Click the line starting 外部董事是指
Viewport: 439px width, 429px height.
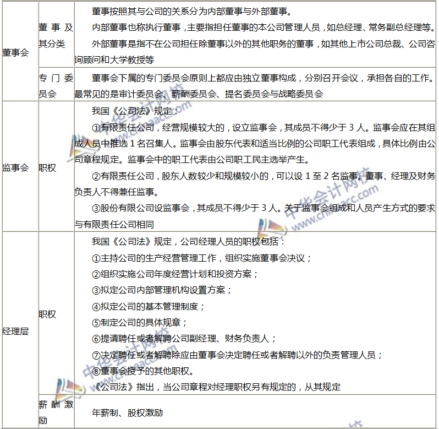click(x=263, y=44)
